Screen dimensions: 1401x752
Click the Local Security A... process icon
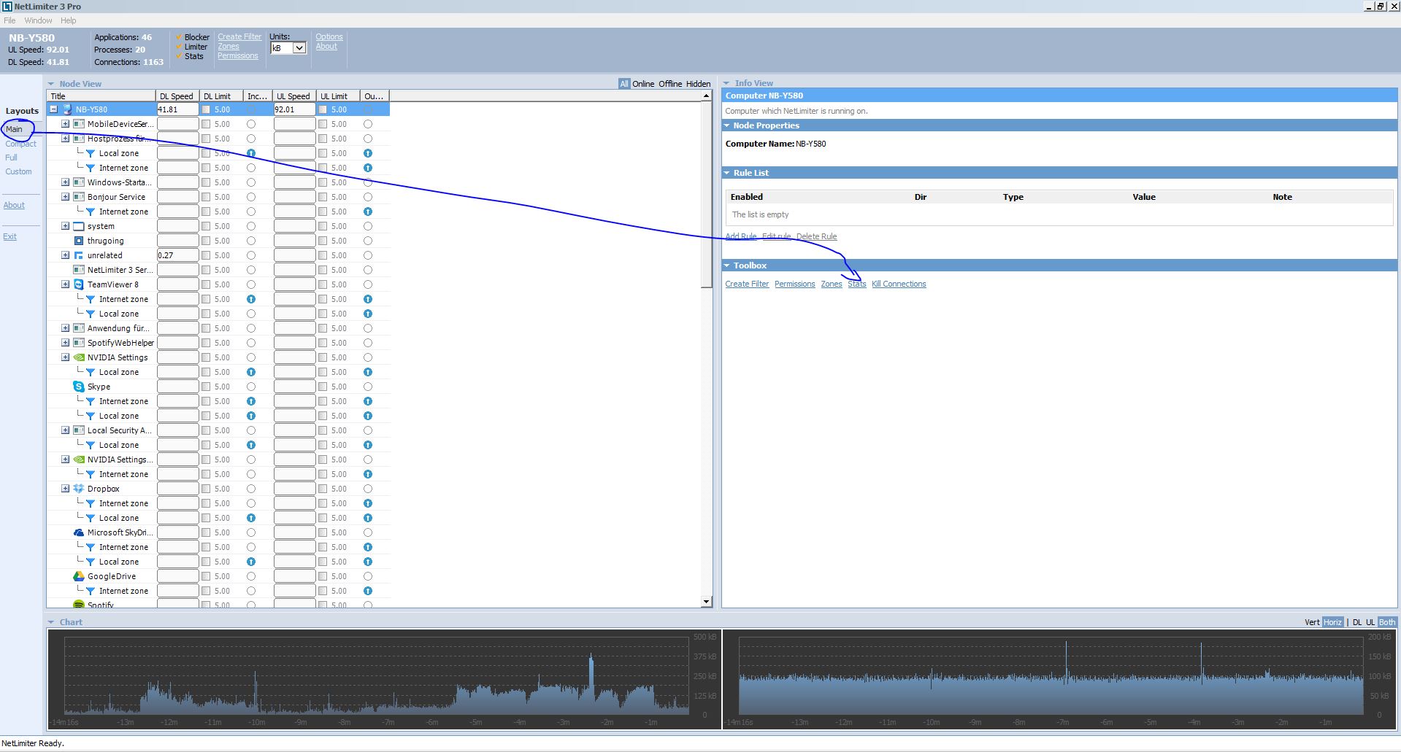[79, 430]
